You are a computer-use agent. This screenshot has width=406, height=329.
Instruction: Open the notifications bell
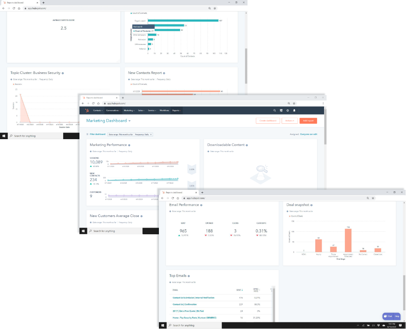pyautogui.click(x=294, y=110)
